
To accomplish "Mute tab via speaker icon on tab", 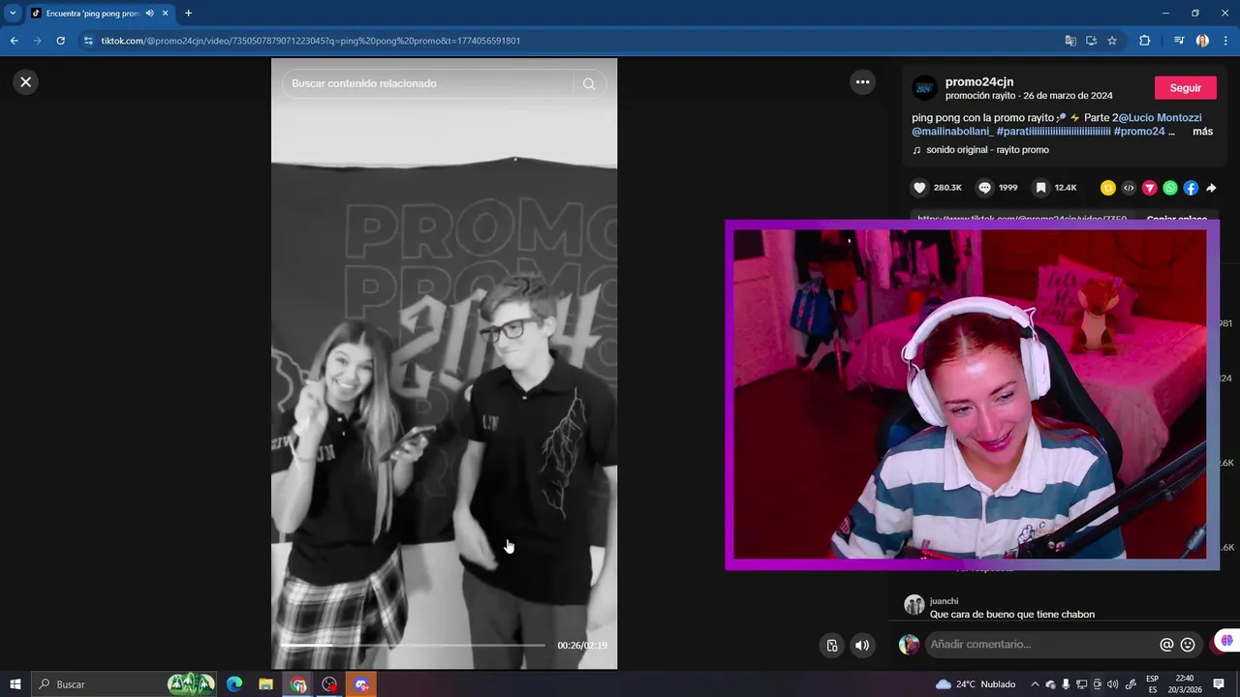I will (149, 14).
